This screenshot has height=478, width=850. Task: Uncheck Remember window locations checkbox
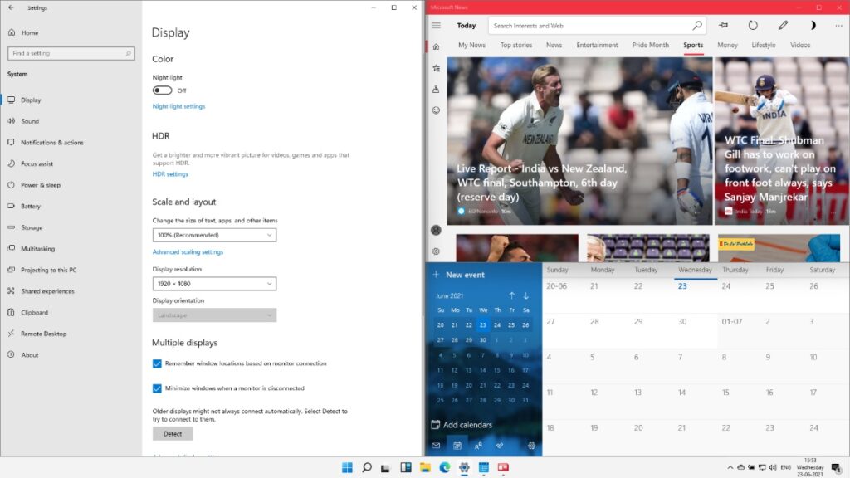[157, 363]
